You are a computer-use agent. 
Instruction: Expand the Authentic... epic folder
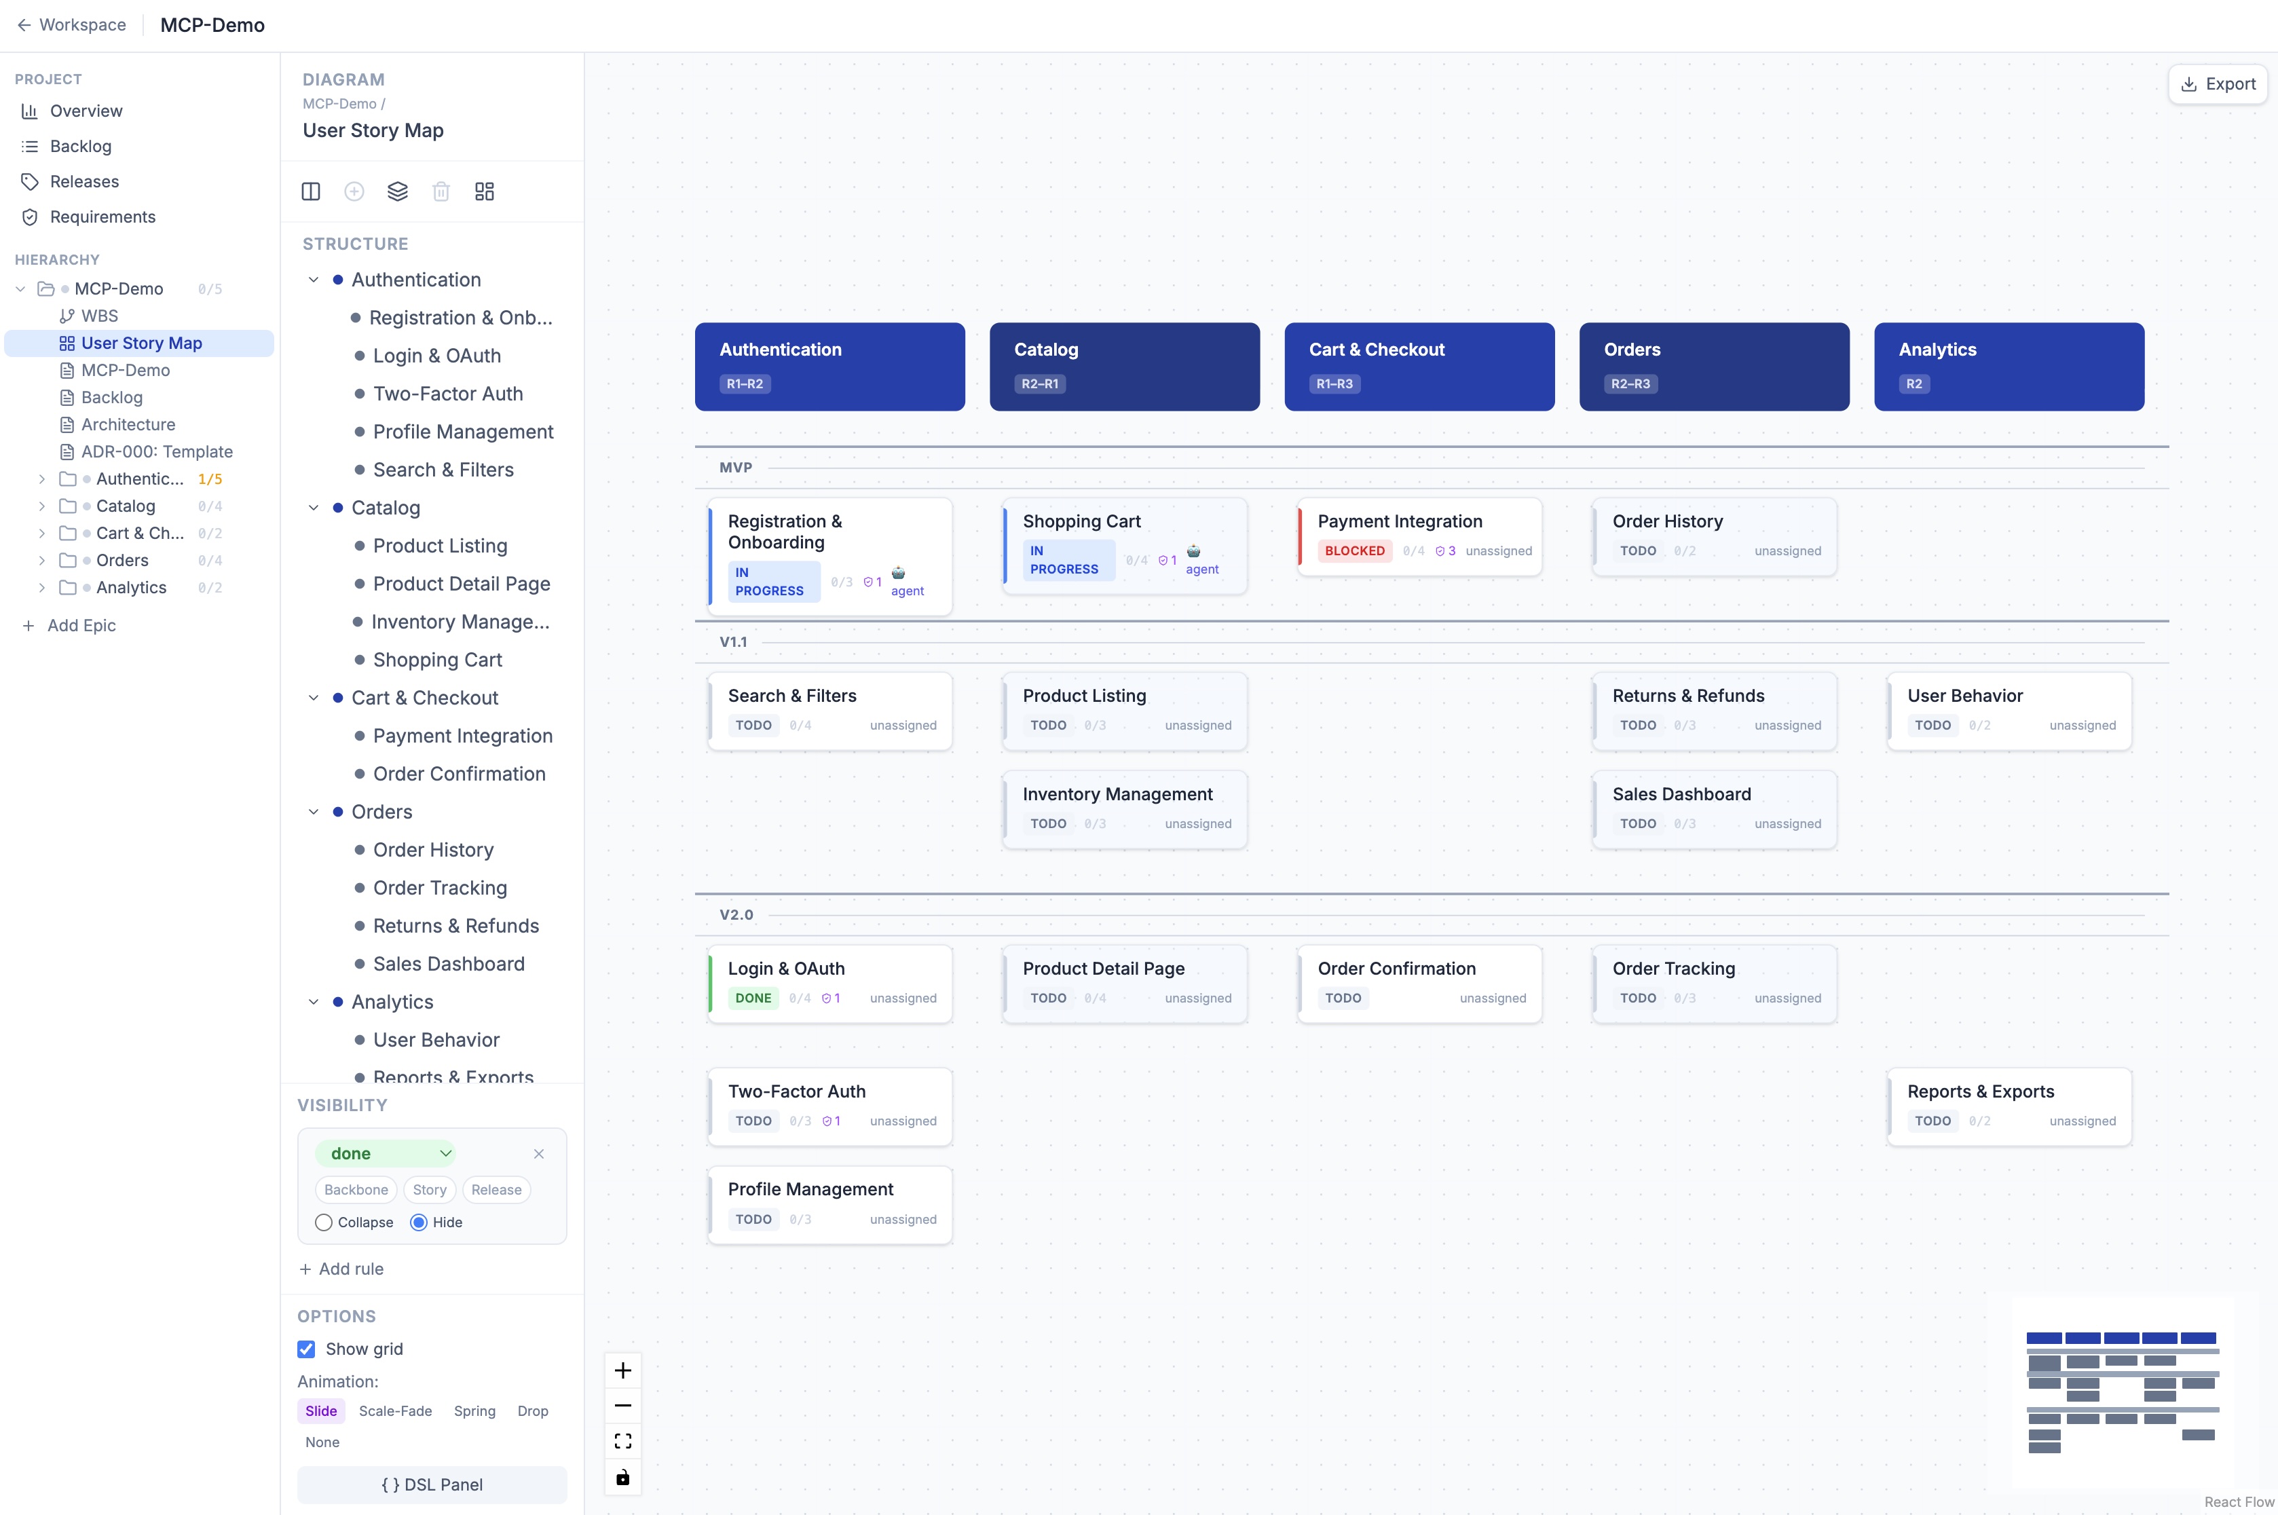point(41,479)
